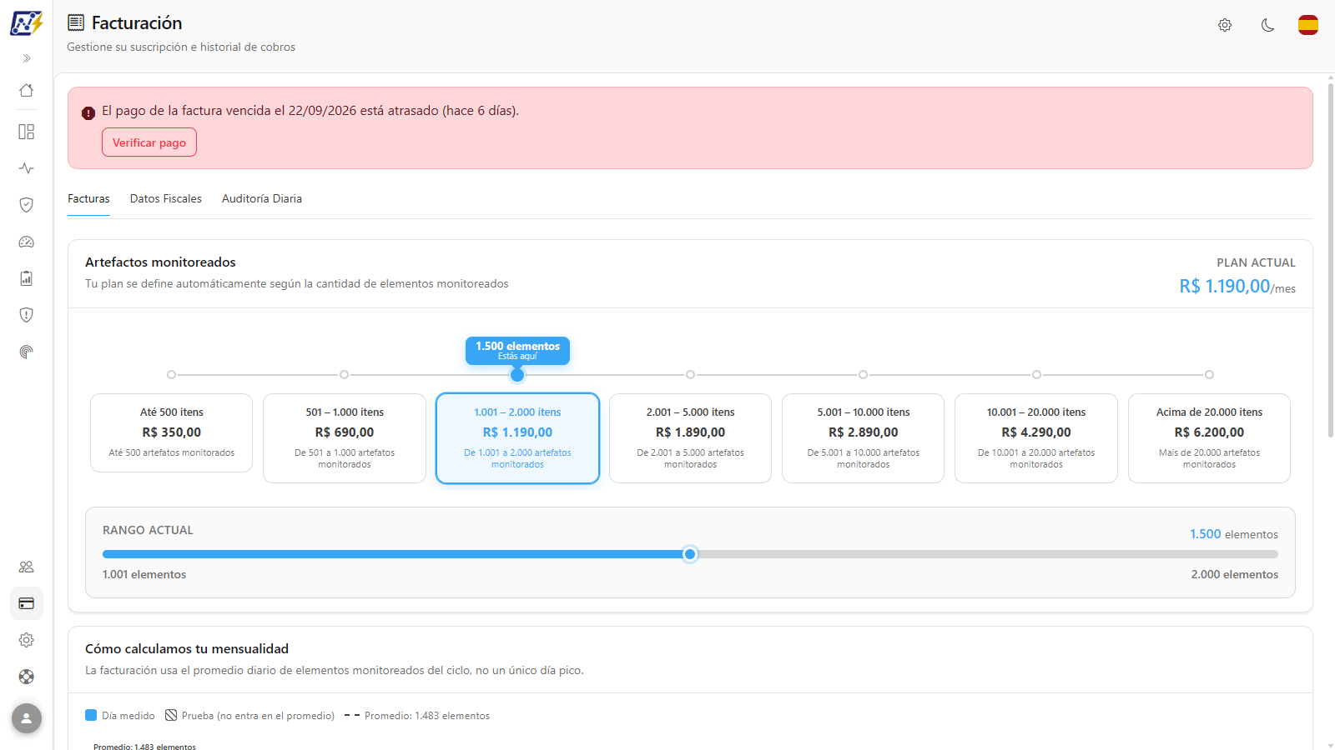Open the user avatar at the sidebar bottom
1335x750 pixels.
27,718
